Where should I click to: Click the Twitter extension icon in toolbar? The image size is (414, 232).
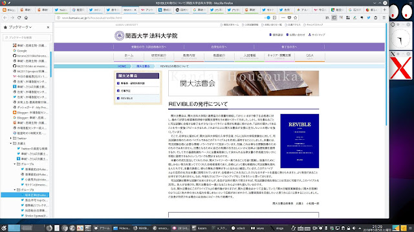(369, 17)
